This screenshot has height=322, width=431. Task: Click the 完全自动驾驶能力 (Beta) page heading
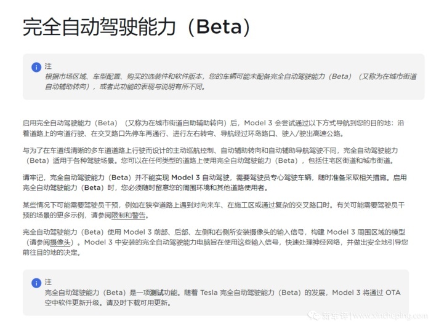point(136,27)
